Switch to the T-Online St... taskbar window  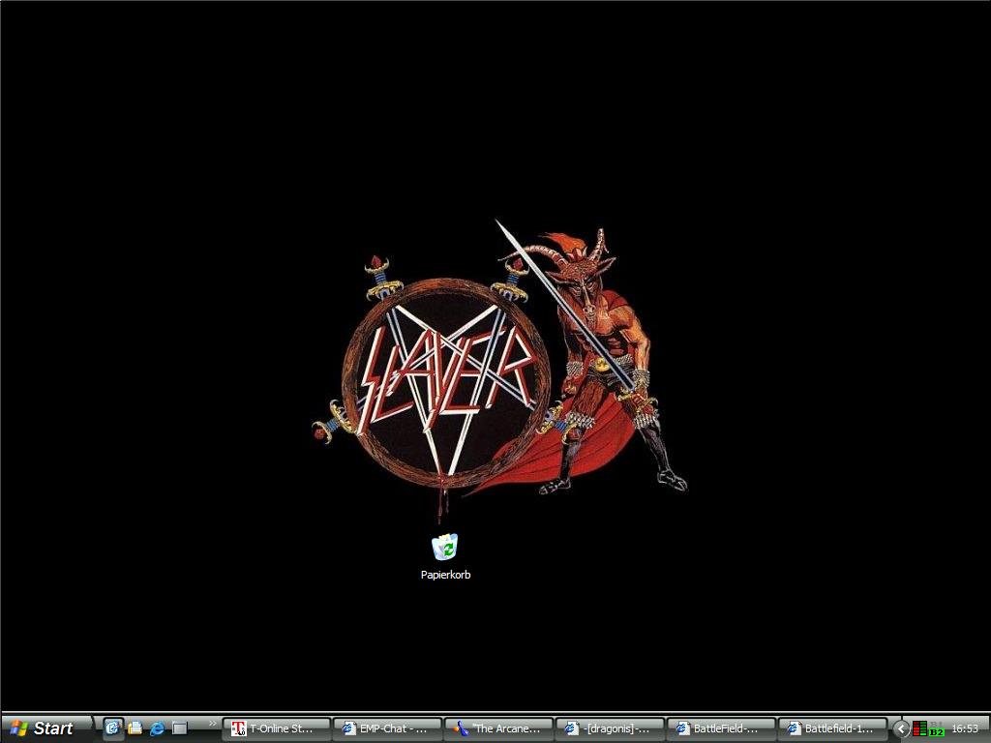coord(276,729)
